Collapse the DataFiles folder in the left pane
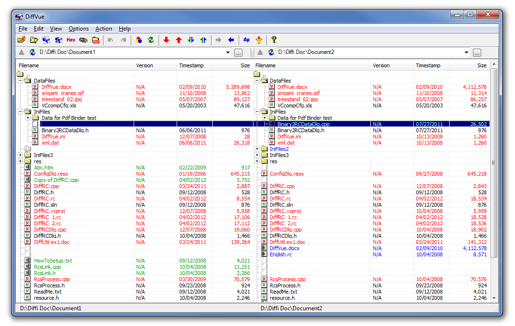 click(20, 81)
